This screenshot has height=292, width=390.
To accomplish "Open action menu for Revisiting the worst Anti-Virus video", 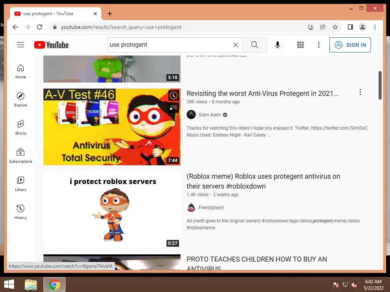I will [360, 92].
